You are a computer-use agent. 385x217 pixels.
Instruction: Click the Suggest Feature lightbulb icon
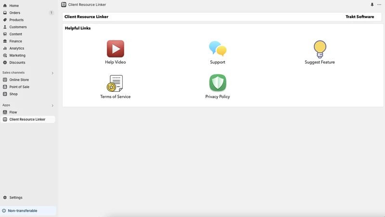click(x=320, y=49)
